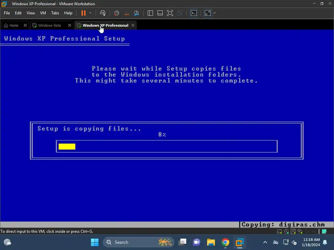Click the floppy drive status icon
The image size is (334, 250).
coord(293,231)
